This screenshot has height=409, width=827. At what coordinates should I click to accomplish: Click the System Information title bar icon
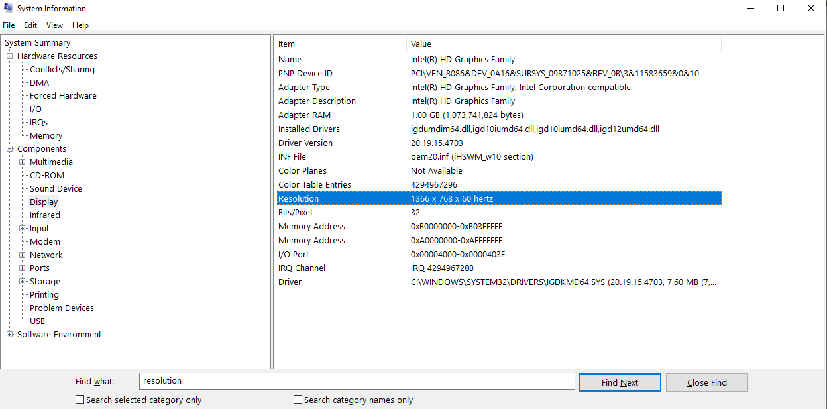point(8,9)
